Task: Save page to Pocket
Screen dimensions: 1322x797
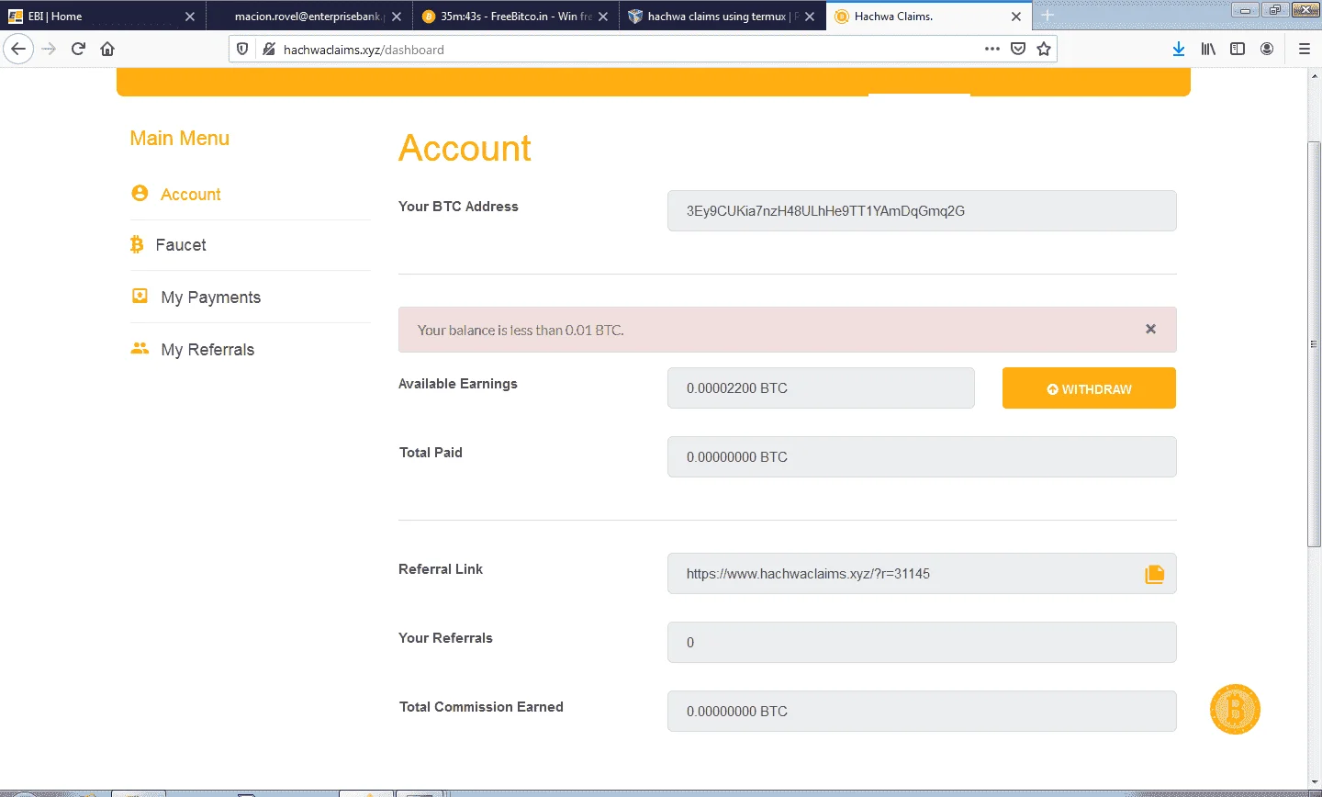Action: pyautogui.click(x=1018, y=49)
